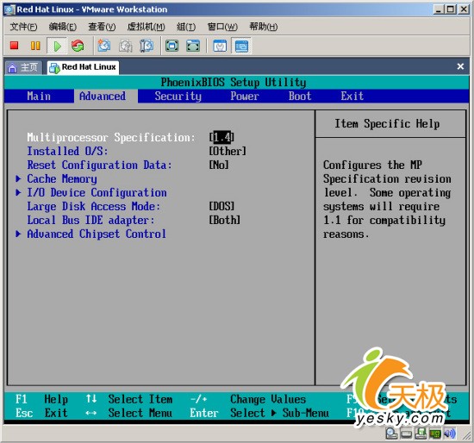Screen dimensions: 474x443
Task: Click the [DOS] Large Disk Access value
Action: coord(221,206)
